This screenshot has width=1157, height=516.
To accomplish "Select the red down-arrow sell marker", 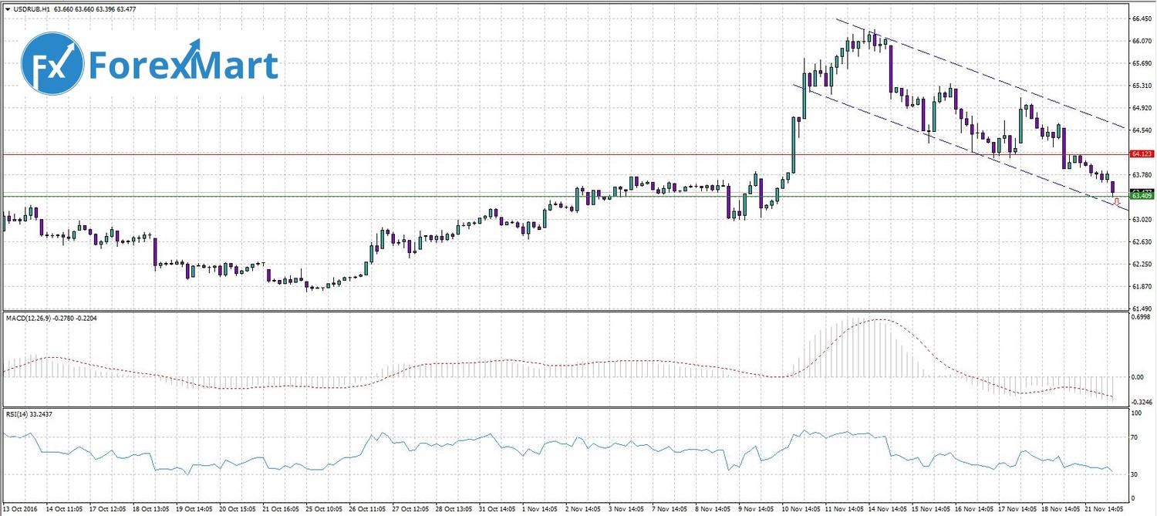I will (x=1116, y=202).
